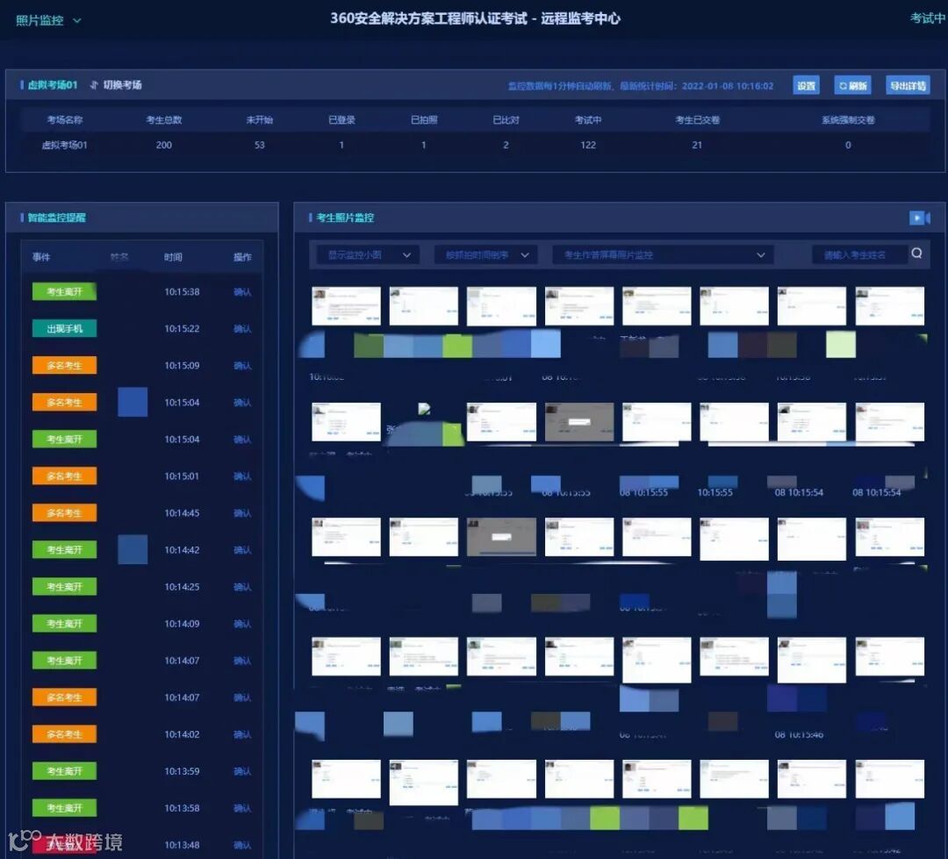The height and width of the screenshot is (859, 948).
Task: Click 考生离开 tag at 10:13:59
Action: tap(64, 771)
